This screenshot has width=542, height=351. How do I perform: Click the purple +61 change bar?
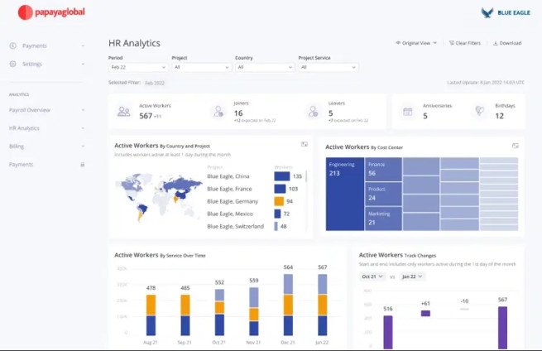[425, 313]
